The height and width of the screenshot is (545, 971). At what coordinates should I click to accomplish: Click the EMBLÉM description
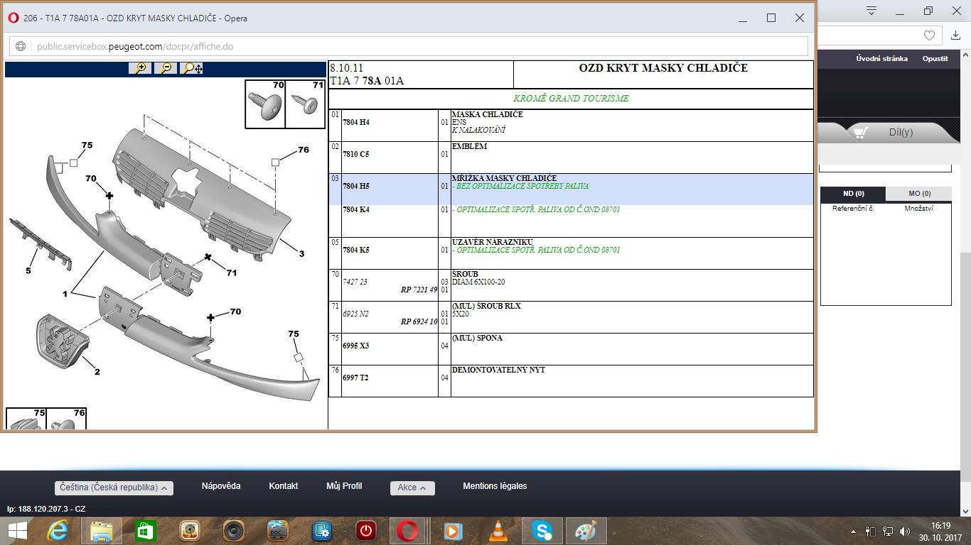[470, 146]
